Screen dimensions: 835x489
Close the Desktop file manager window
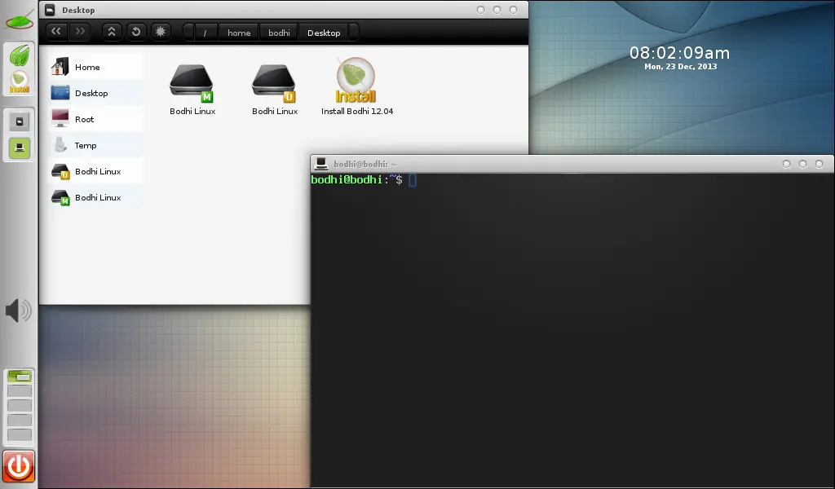tap(514, 10)
